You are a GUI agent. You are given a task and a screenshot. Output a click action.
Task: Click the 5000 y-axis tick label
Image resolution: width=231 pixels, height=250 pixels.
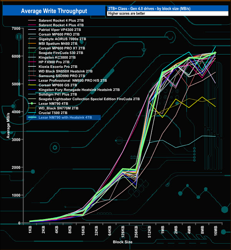(16, 84)
